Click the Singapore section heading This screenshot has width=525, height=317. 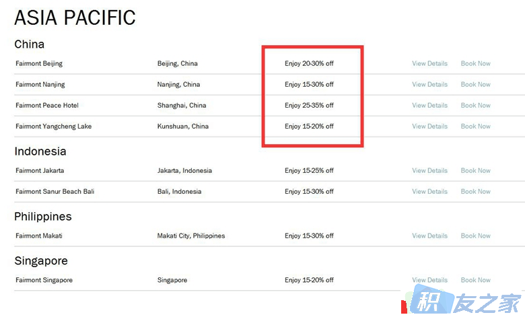pyautogui.click(x=41, y=261)
